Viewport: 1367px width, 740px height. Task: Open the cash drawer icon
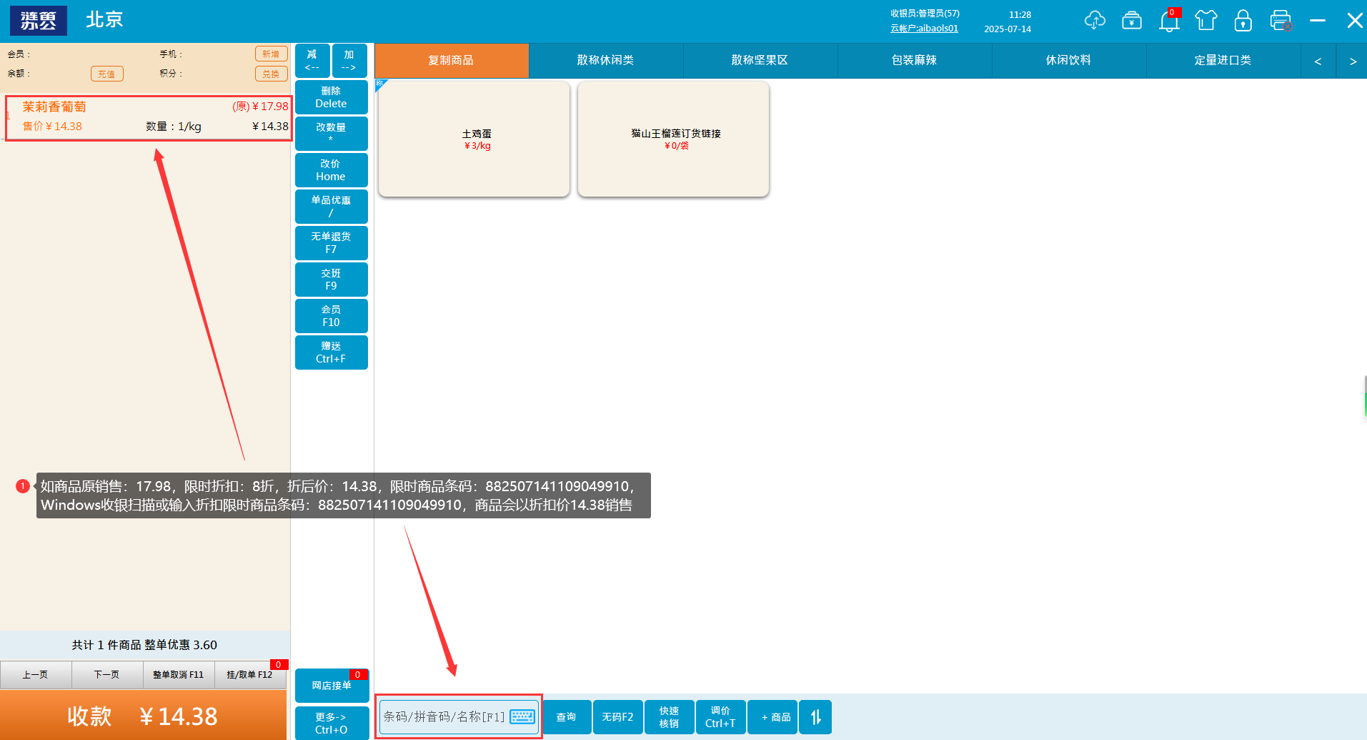coord(1131,21)
